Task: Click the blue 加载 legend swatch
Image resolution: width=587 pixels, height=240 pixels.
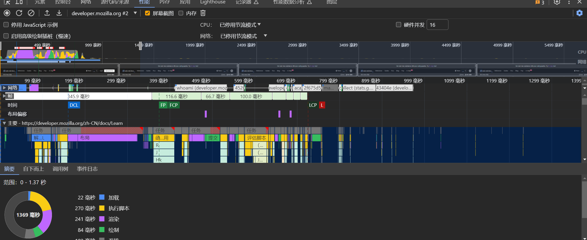Action: [102, 197]
